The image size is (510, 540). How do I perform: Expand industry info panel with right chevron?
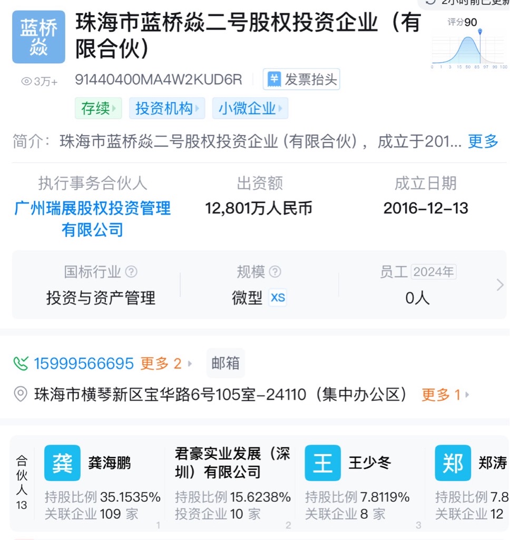click(500, 285)
